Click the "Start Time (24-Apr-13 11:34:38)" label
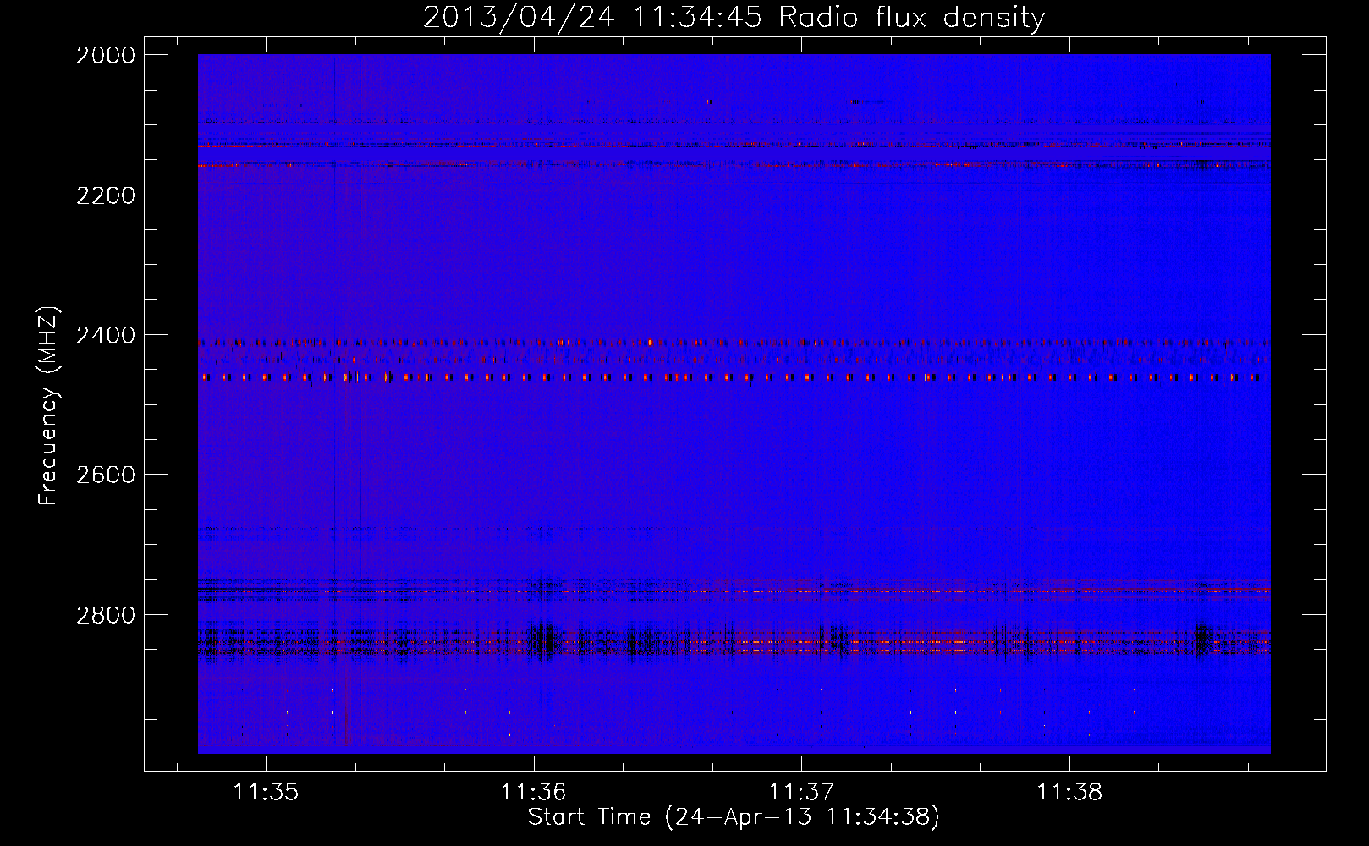 point(734,817)
